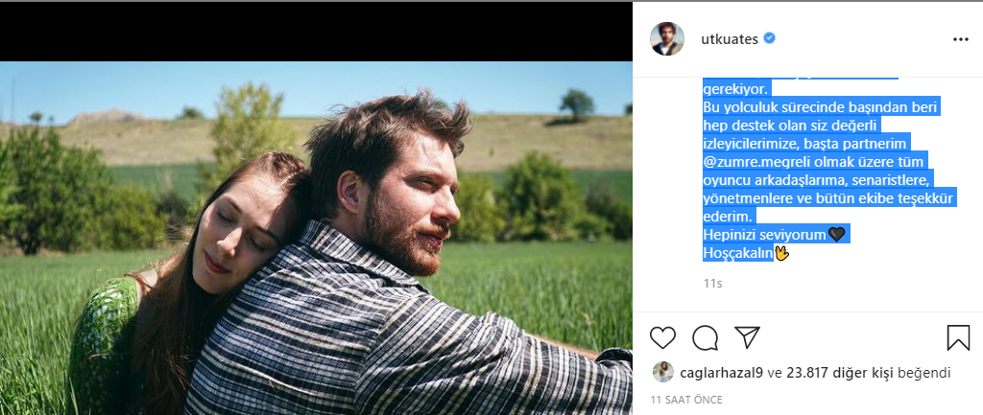Click the victory hand emoji after Hoşçakalın
Viewport: 983px width, 415px height.
click(x=781, y=253)
